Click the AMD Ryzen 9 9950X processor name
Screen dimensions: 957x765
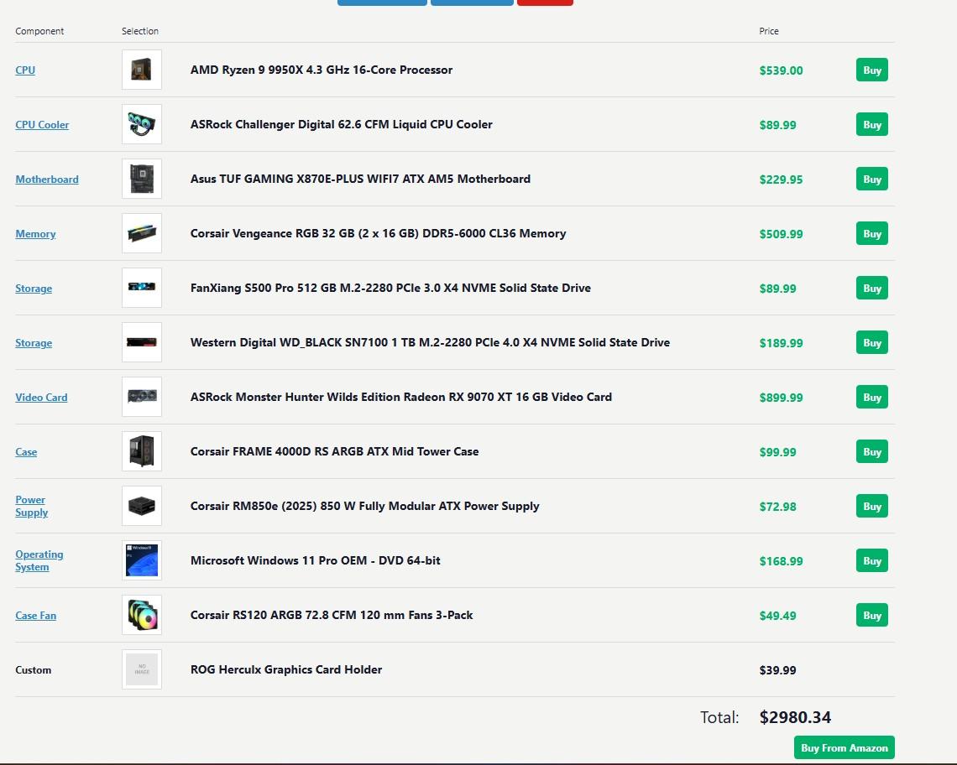[x=322, y=70]
